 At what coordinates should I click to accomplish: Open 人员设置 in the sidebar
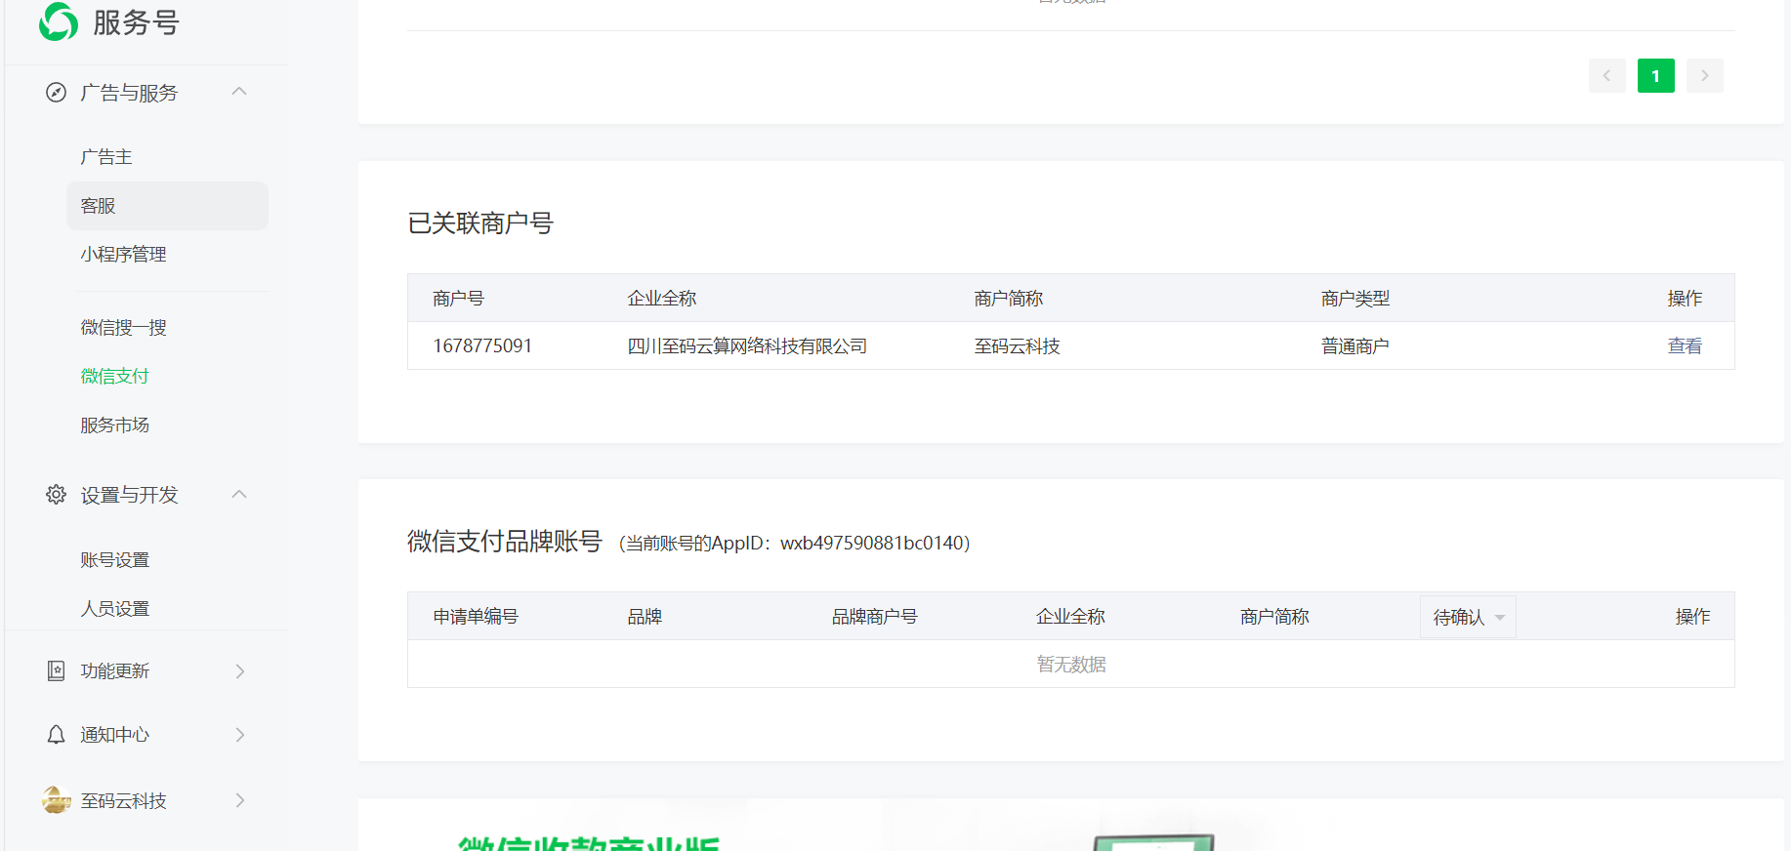(115, 609)
